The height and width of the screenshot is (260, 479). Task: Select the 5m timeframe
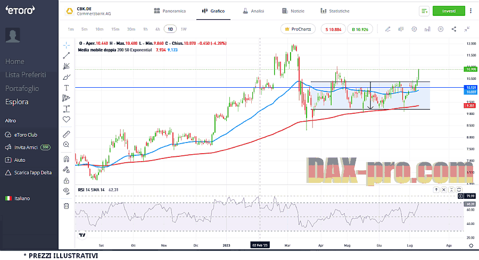click(x=84, y=29)
